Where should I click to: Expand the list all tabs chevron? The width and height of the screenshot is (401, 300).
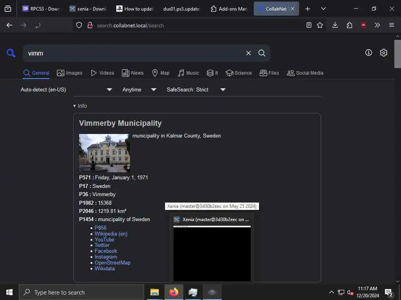pos(323,9)
